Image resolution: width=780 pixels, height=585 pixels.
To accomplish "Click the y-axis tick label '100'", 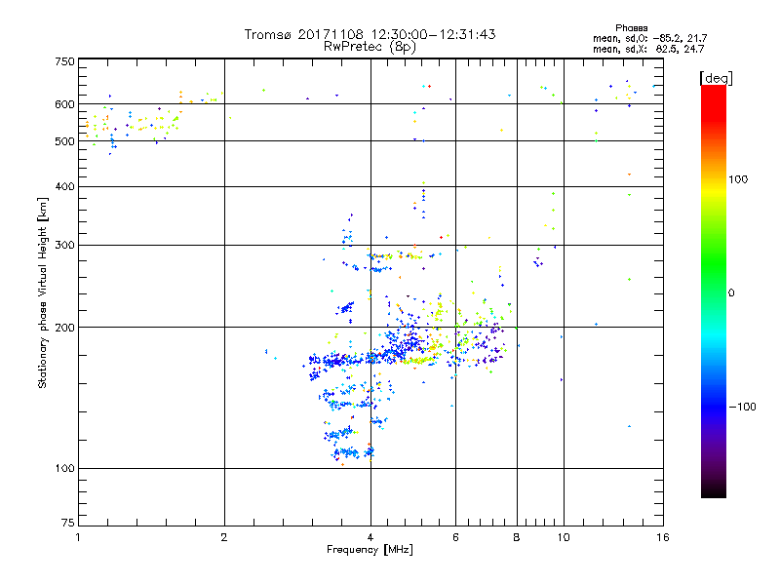I will click(x=64, y=468).
